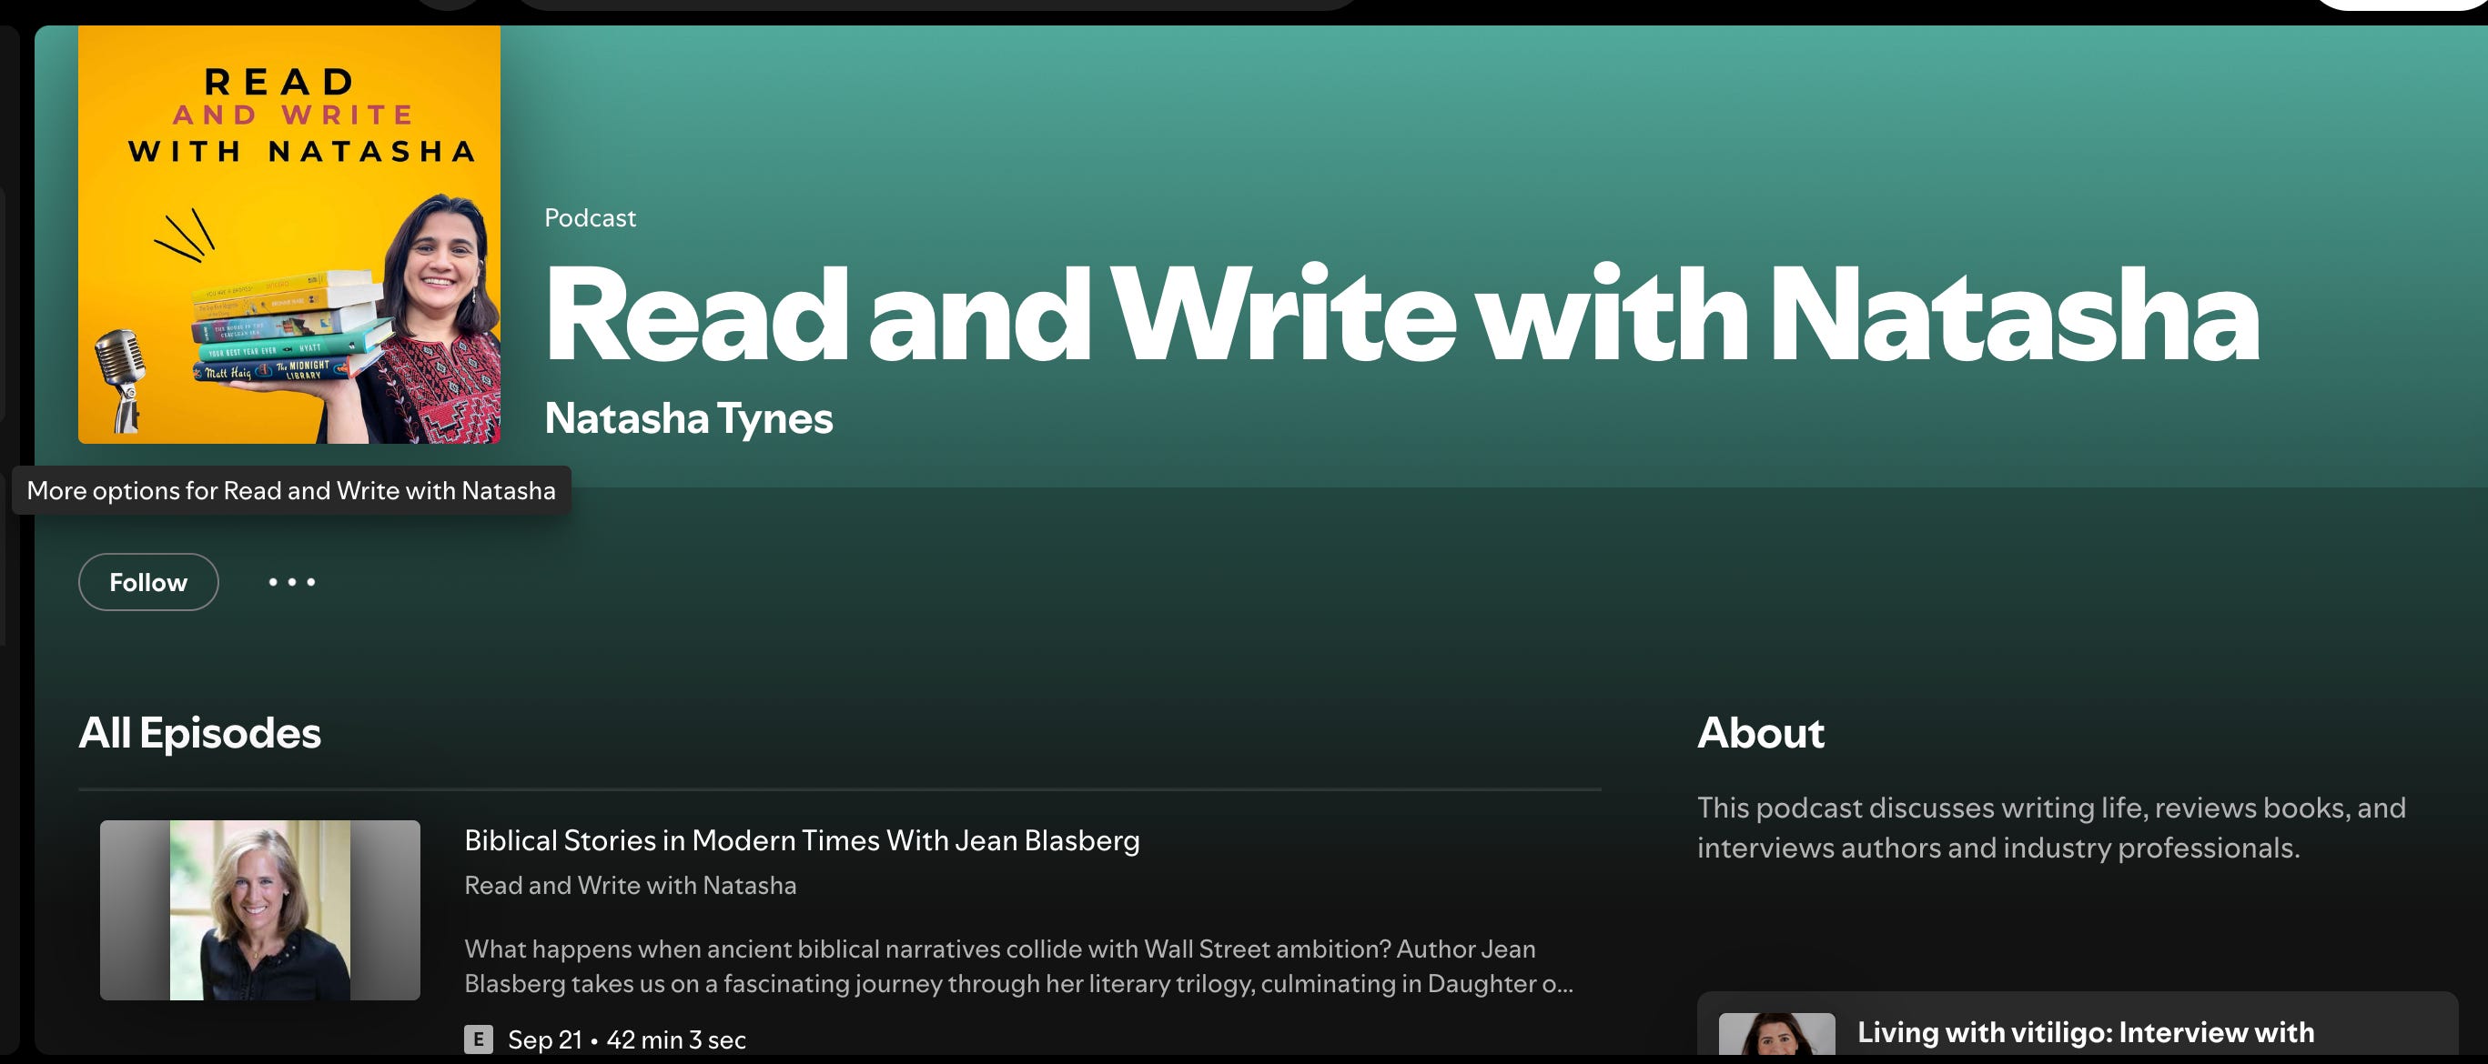The width and height of the screenshot is (2488, 1064).
Task: Click the search bar at top edge
Action: (936, 4)
